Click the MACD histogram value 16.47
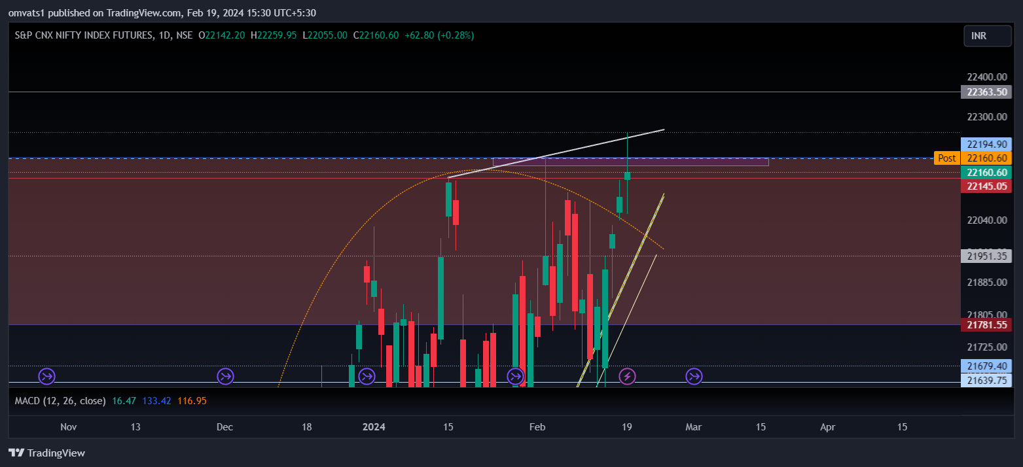 pyautogui.click(x=124, y=400)
